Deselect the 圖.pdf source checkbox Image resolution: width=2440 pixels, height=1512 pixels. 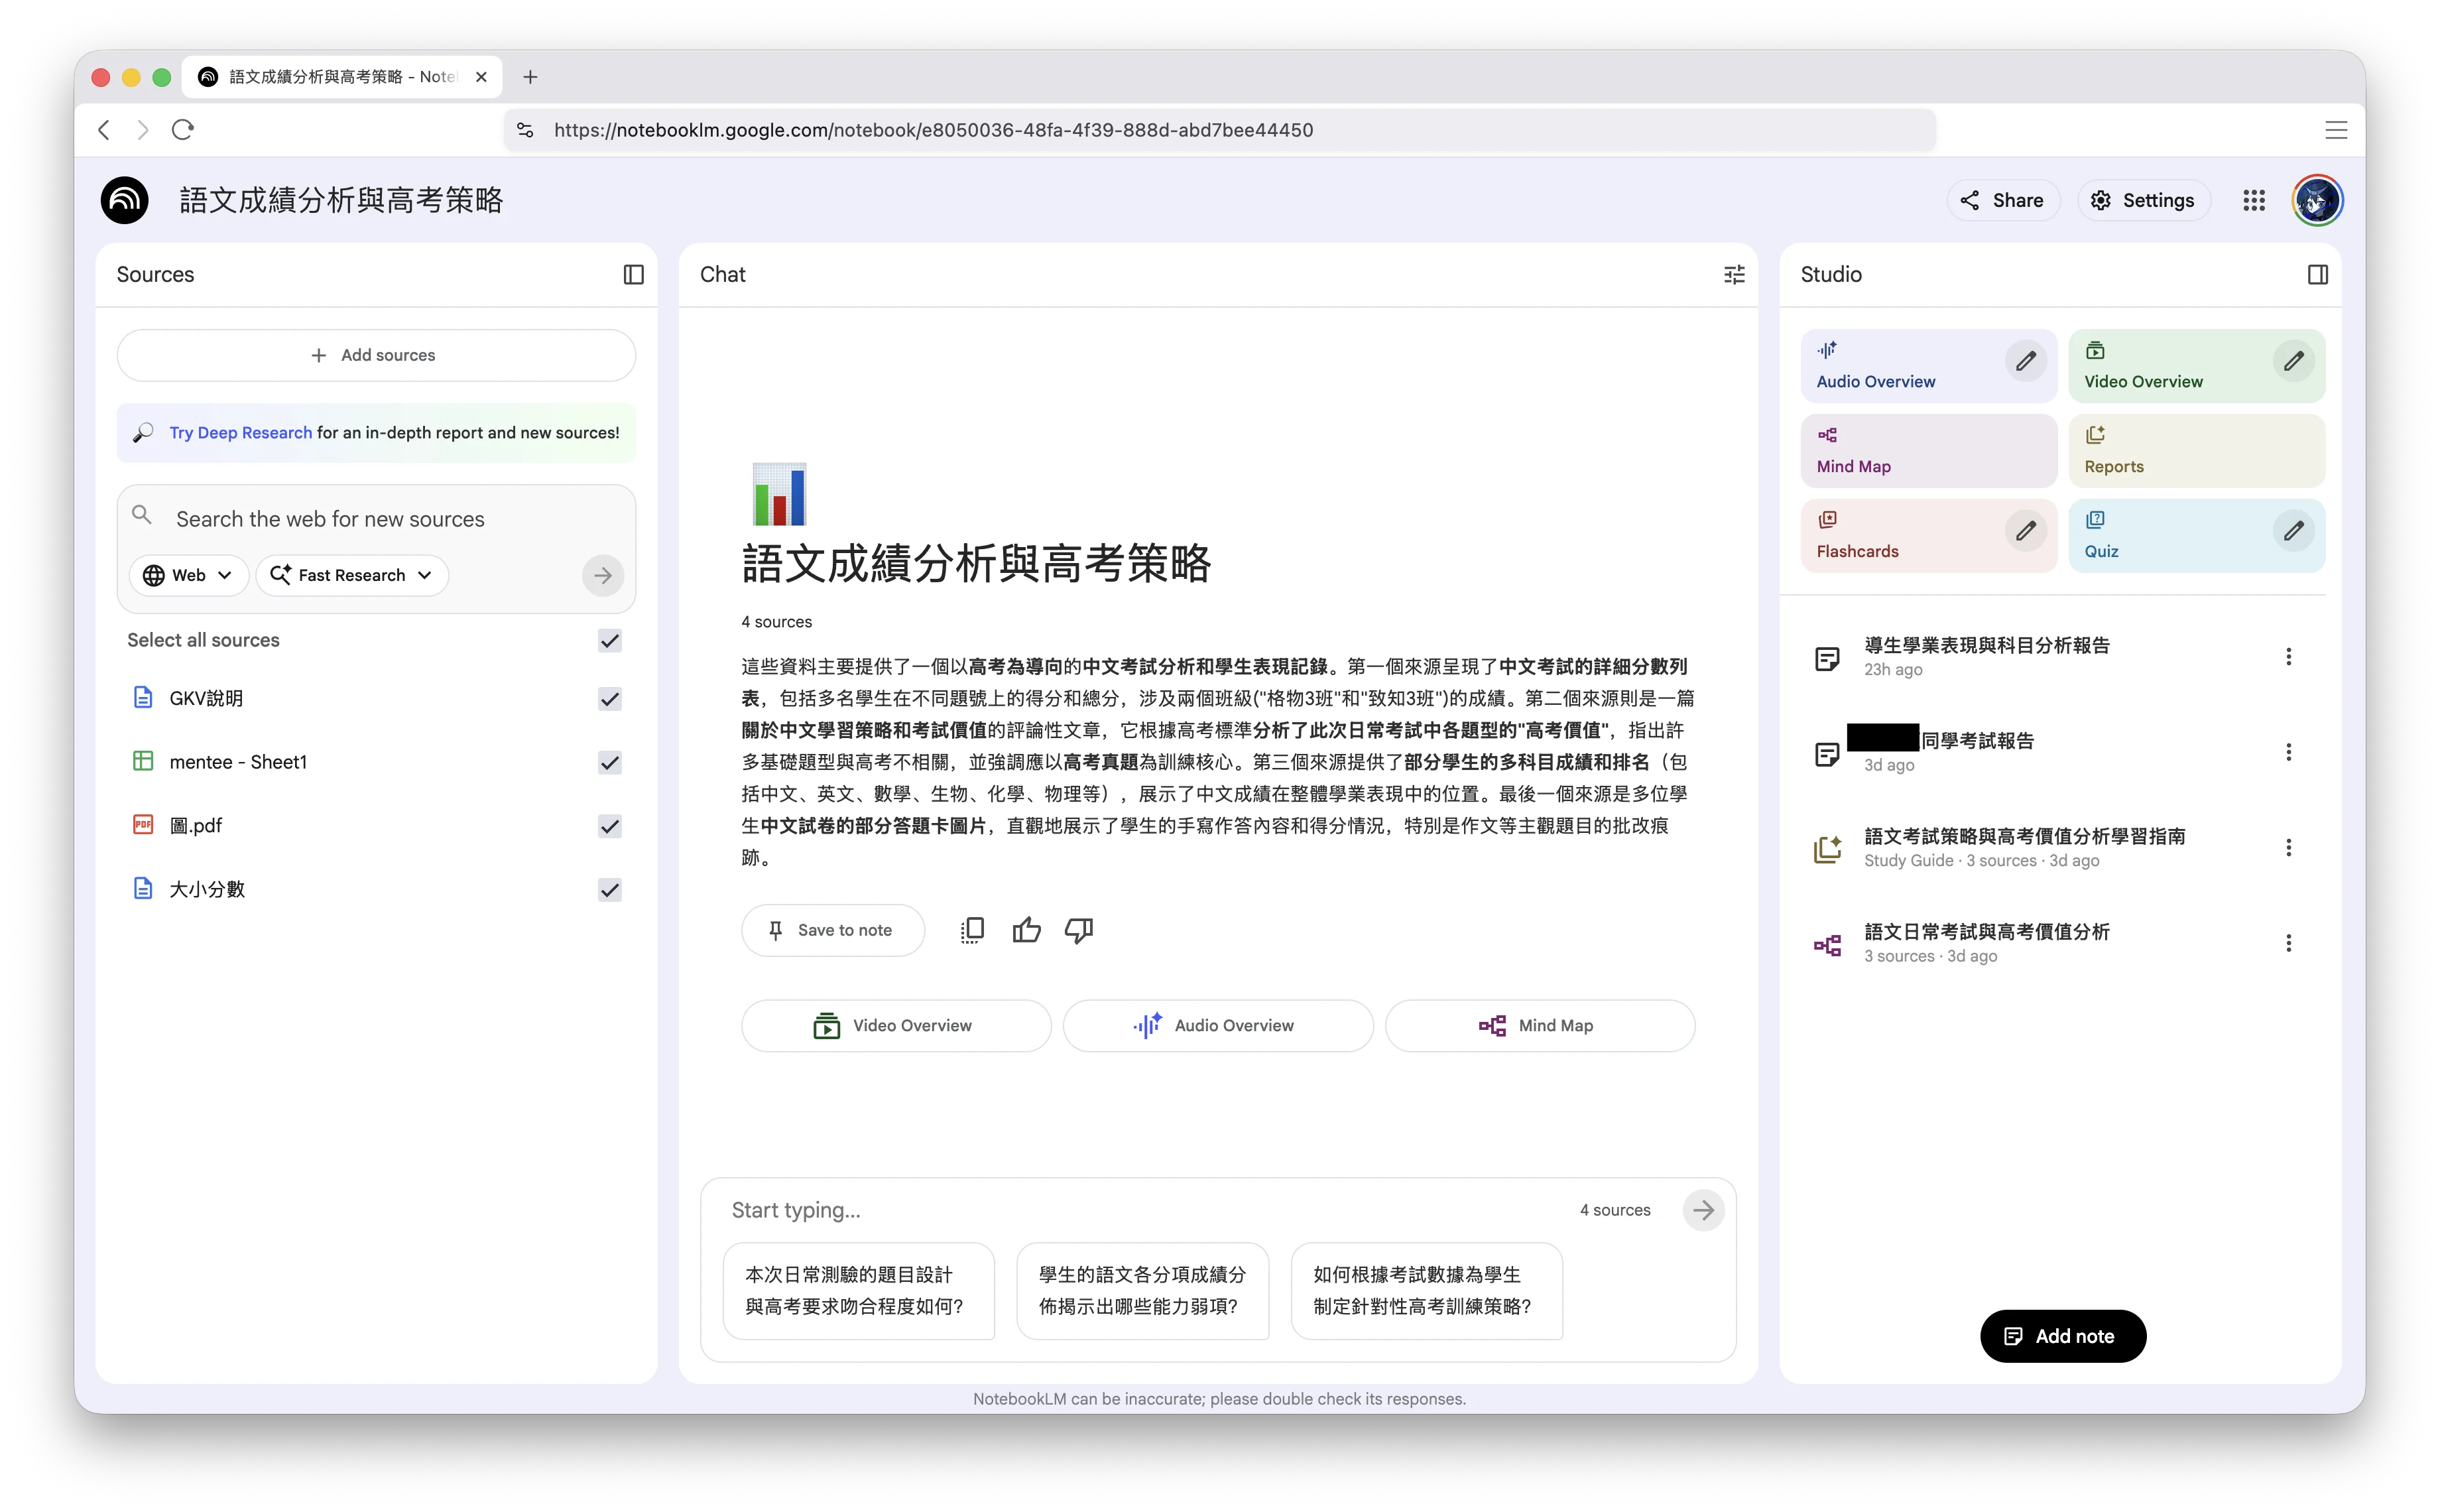pos(610,826)
